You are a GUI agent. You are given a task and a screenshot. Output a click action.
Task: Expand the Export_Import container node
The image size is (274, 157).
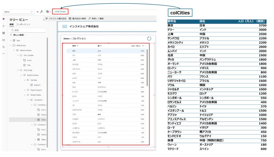(x=24, y=90)
